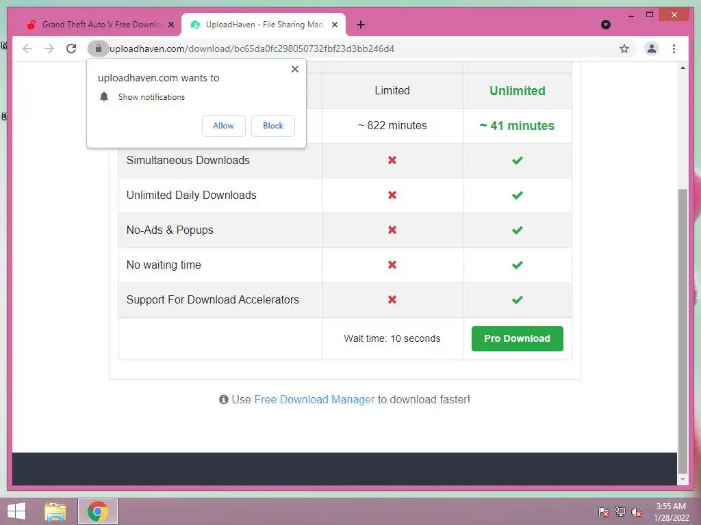Click the address bar URL
This screenshot has width=701, height=525.
click(x=252, y=49)
